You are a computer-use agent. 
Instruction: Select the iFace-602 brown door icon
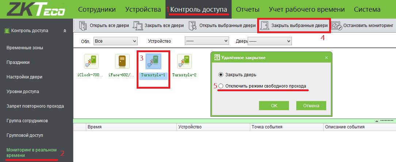(x=122, y=61)
